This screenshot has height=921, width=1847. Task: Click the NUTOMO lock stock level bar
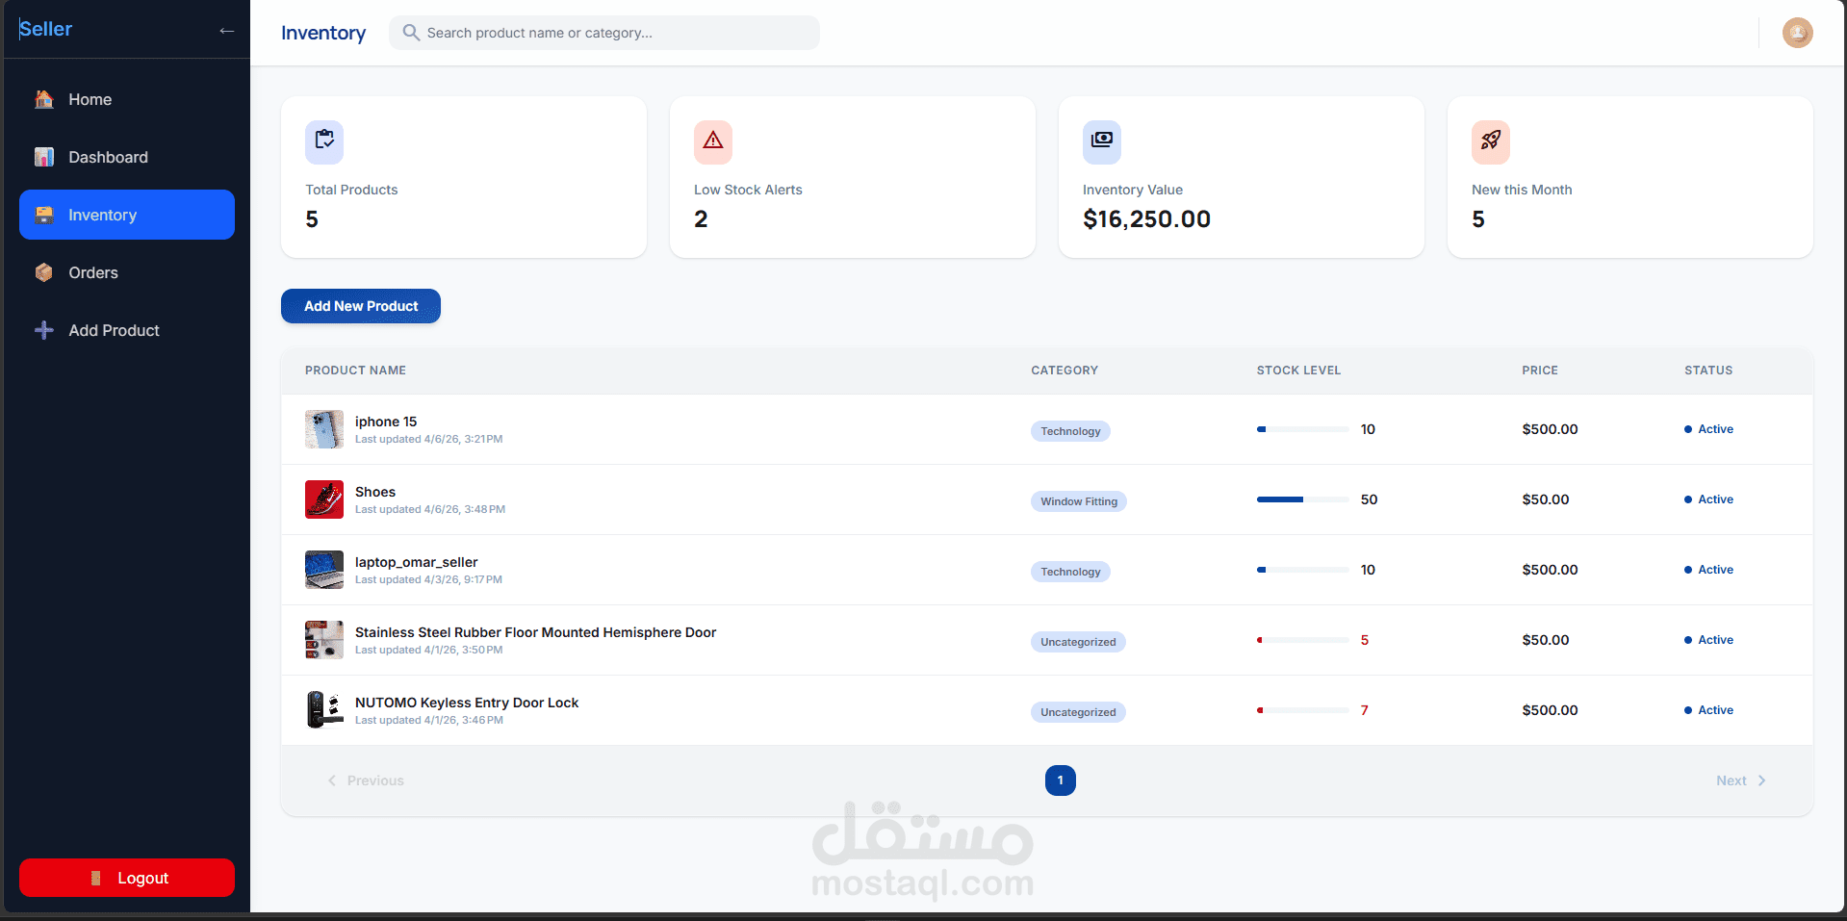(x=1302, y=710)
